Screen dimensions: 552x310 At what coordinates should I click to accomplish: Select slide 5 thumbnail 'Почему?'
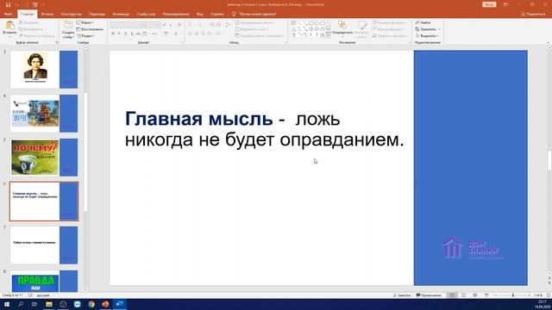(44, 157)
